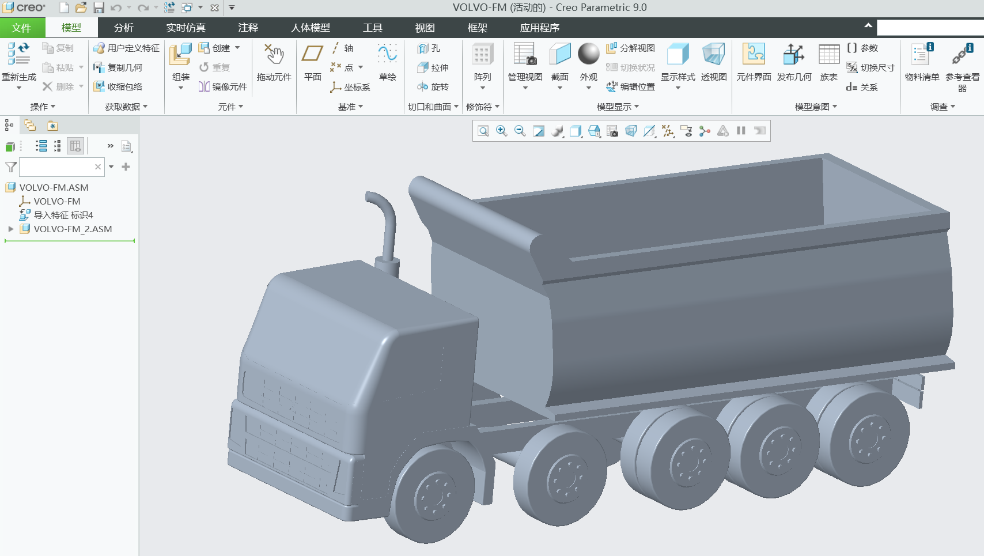Open the 切口和曲面 group dropdown
This screenshot has height=556, width=984.
coord(433,107)
